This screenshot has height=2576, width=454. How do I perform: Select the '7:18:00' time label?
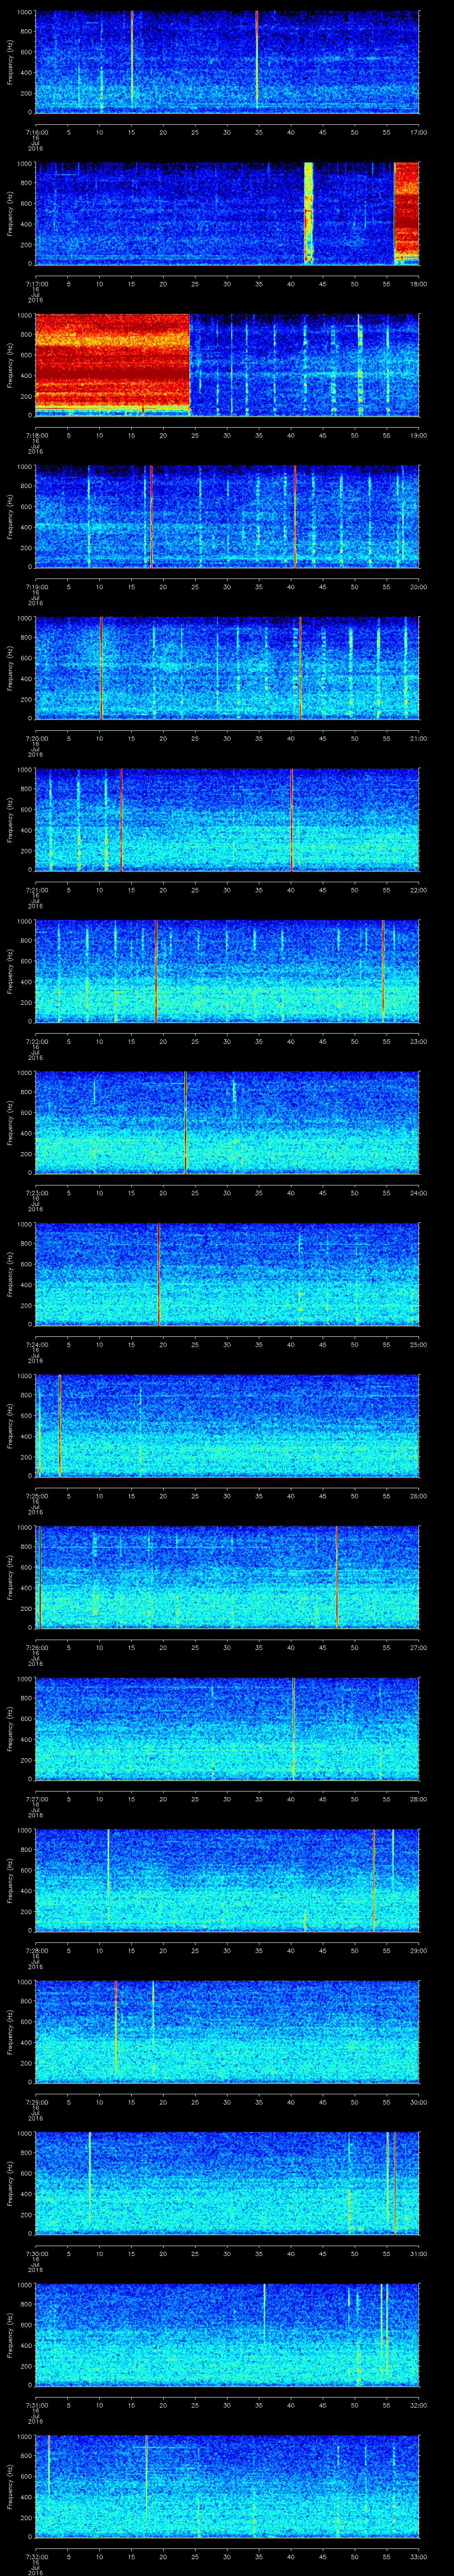coord(36,435)
